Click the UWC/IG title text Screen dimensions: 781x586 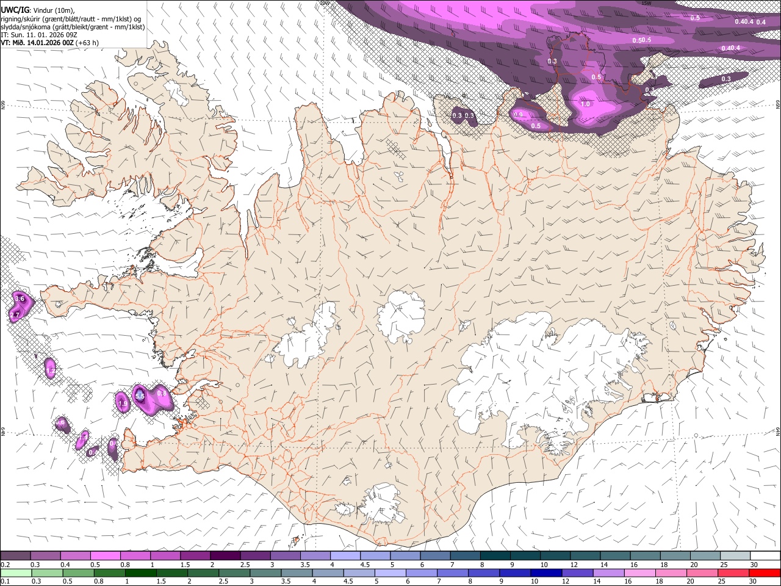[x=15, y=9]
